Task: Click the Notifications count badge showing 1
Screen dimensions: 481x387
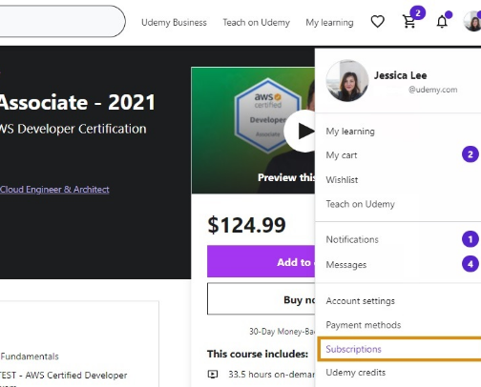Action: (x=471, y=239)
